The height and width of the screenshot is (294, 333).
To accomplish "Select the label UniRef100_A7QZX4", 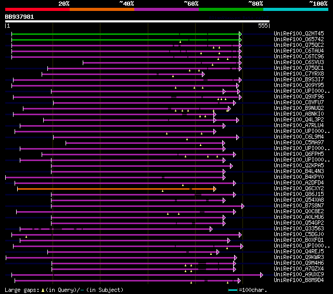I will [299, 269].
